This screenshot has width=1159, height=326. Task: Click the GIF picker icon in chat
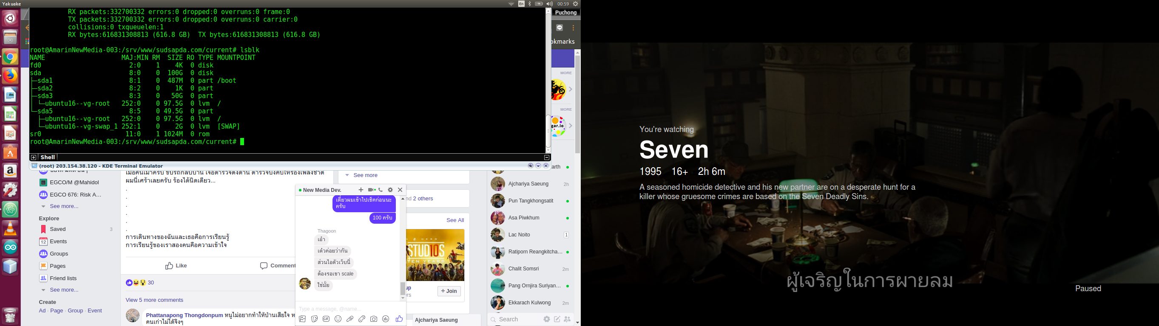326,319
